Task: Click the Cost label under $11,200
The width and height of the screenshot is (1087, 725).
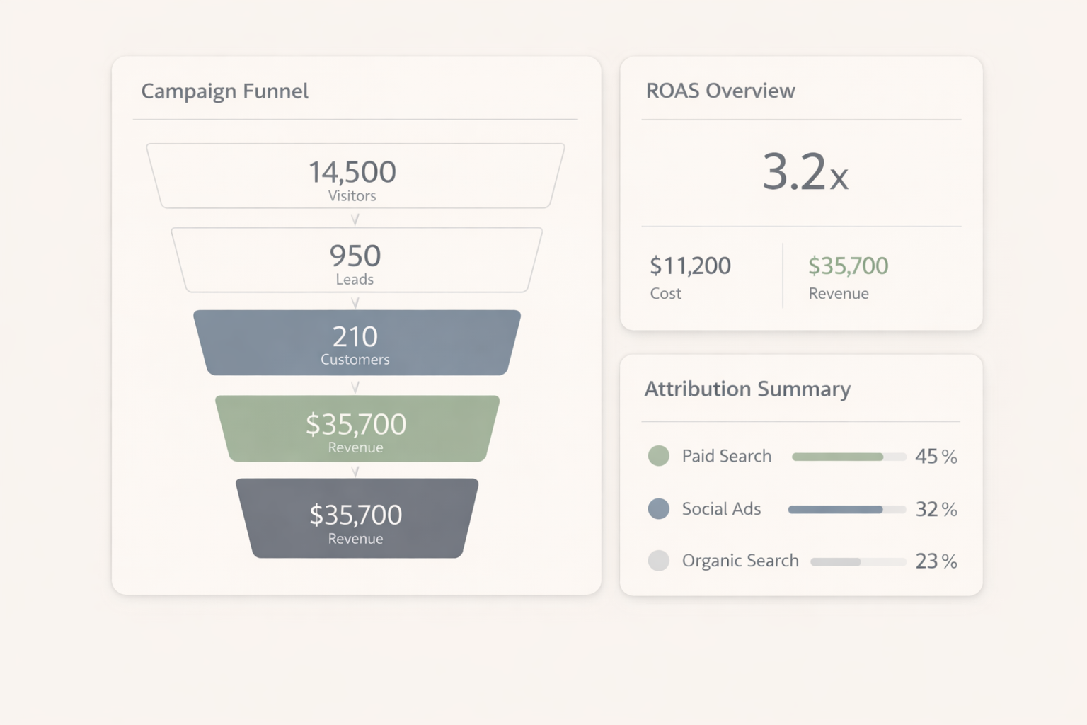Action: 666,293
